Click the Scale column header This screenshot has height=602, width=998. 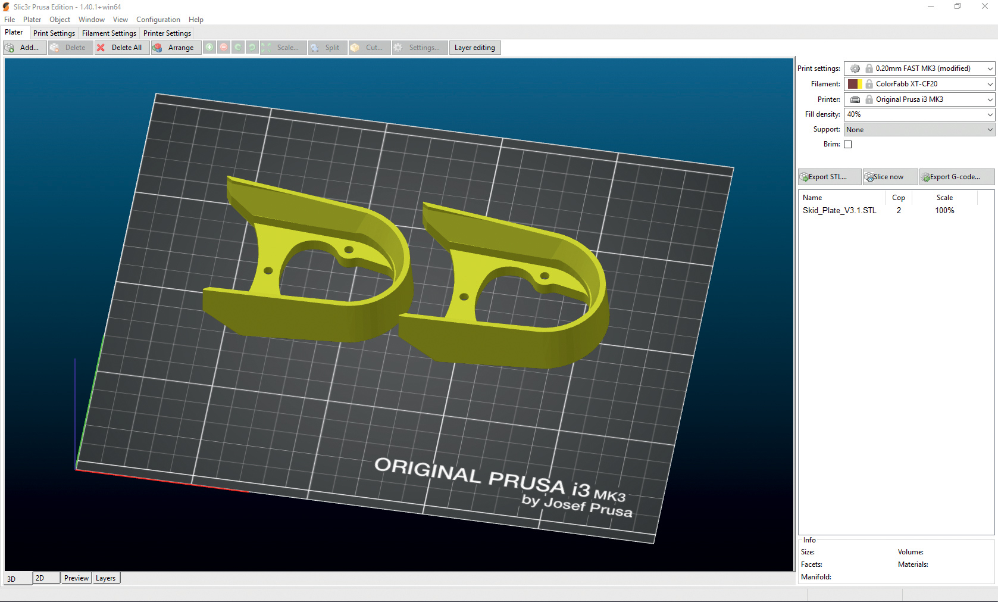pyautogui.click(x=944, y=198)
